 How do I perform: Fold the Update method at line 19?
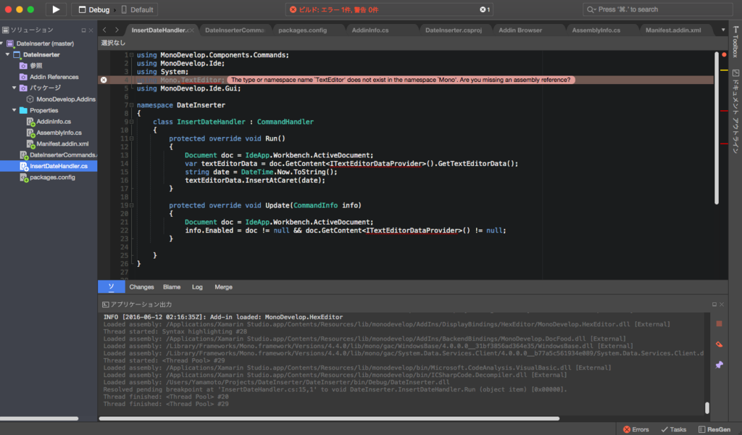132,205
